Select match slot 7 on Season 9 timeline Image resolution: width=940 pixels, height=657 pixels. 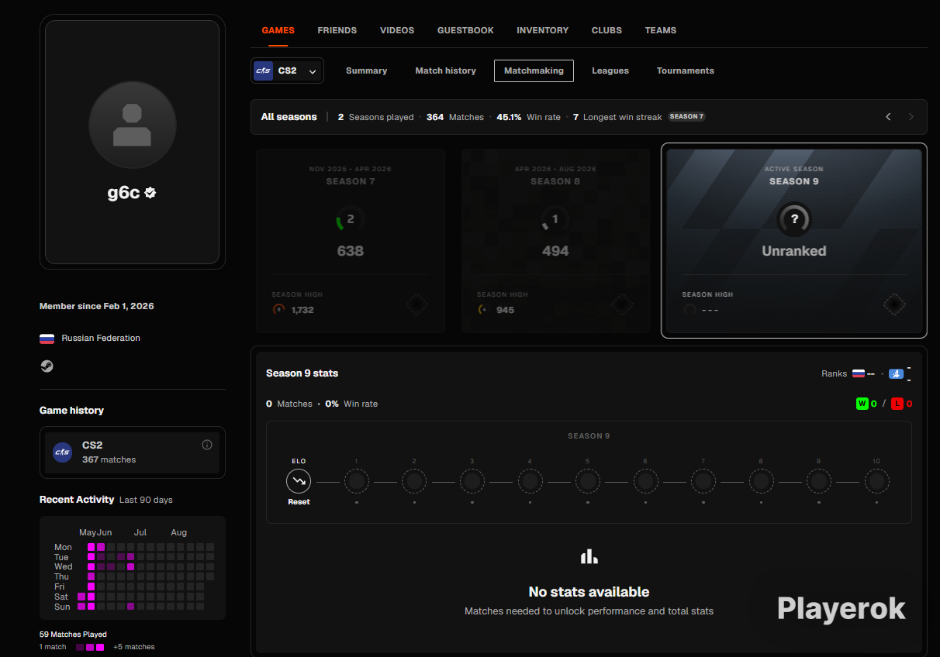[703, 481]
